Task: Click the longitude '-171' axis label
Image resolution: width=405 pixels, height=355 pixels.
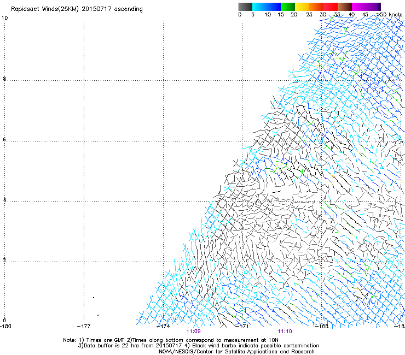Action: 242,327
